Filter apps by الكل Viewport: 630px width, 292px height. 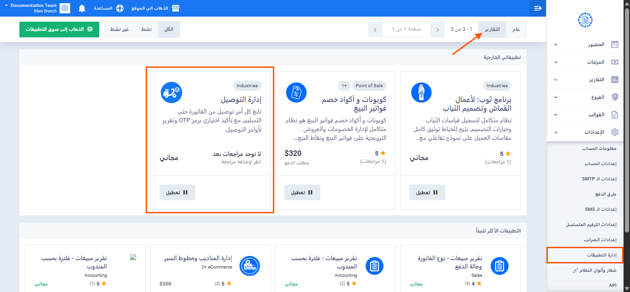point(169,30)
